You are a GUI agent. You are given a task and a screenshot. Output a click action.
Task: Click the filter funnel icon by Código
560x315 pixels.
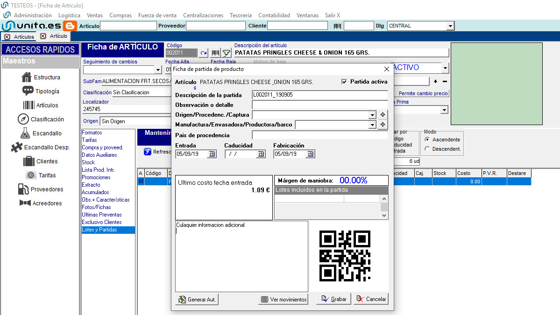[x=227, y=53]
